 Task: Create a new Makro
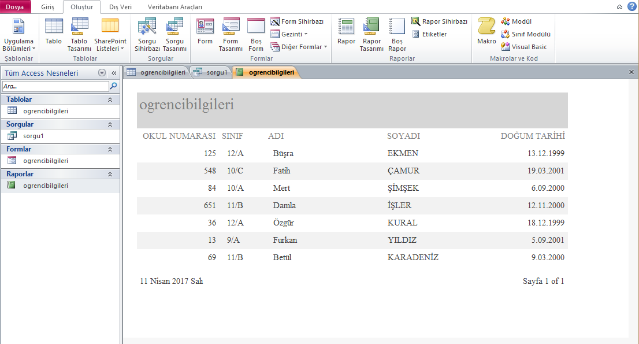486,32
